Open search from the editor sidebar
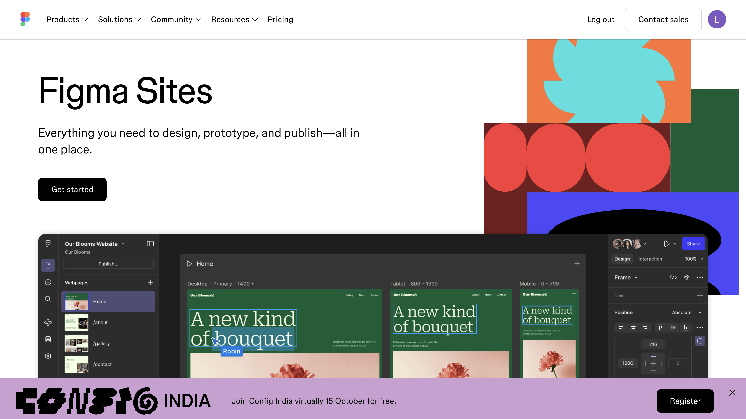Image resolution: width=746 pixels, height=419 pixels. coord(48,299)
